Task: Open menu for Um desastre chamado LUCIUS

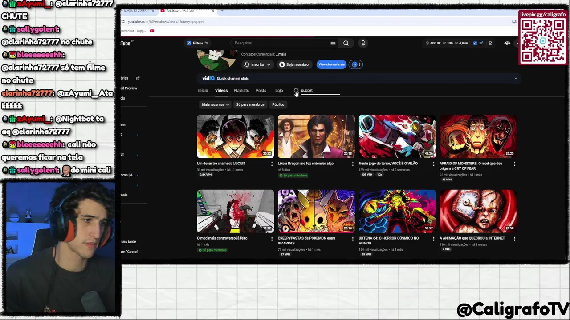Action: (272, 164)
